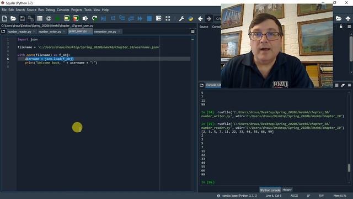Open the Debug menu
Screen dimensions: 353x199
click(50, 10)
